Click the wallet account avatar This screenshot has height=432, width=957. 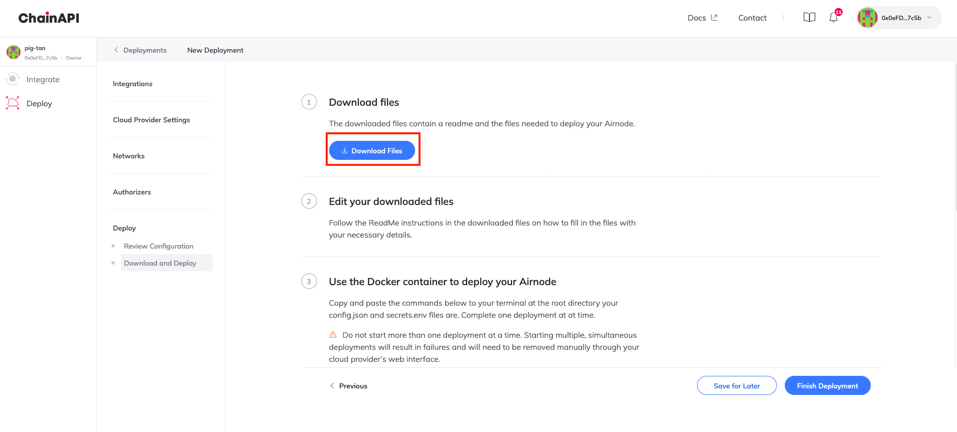pos(867,18)
